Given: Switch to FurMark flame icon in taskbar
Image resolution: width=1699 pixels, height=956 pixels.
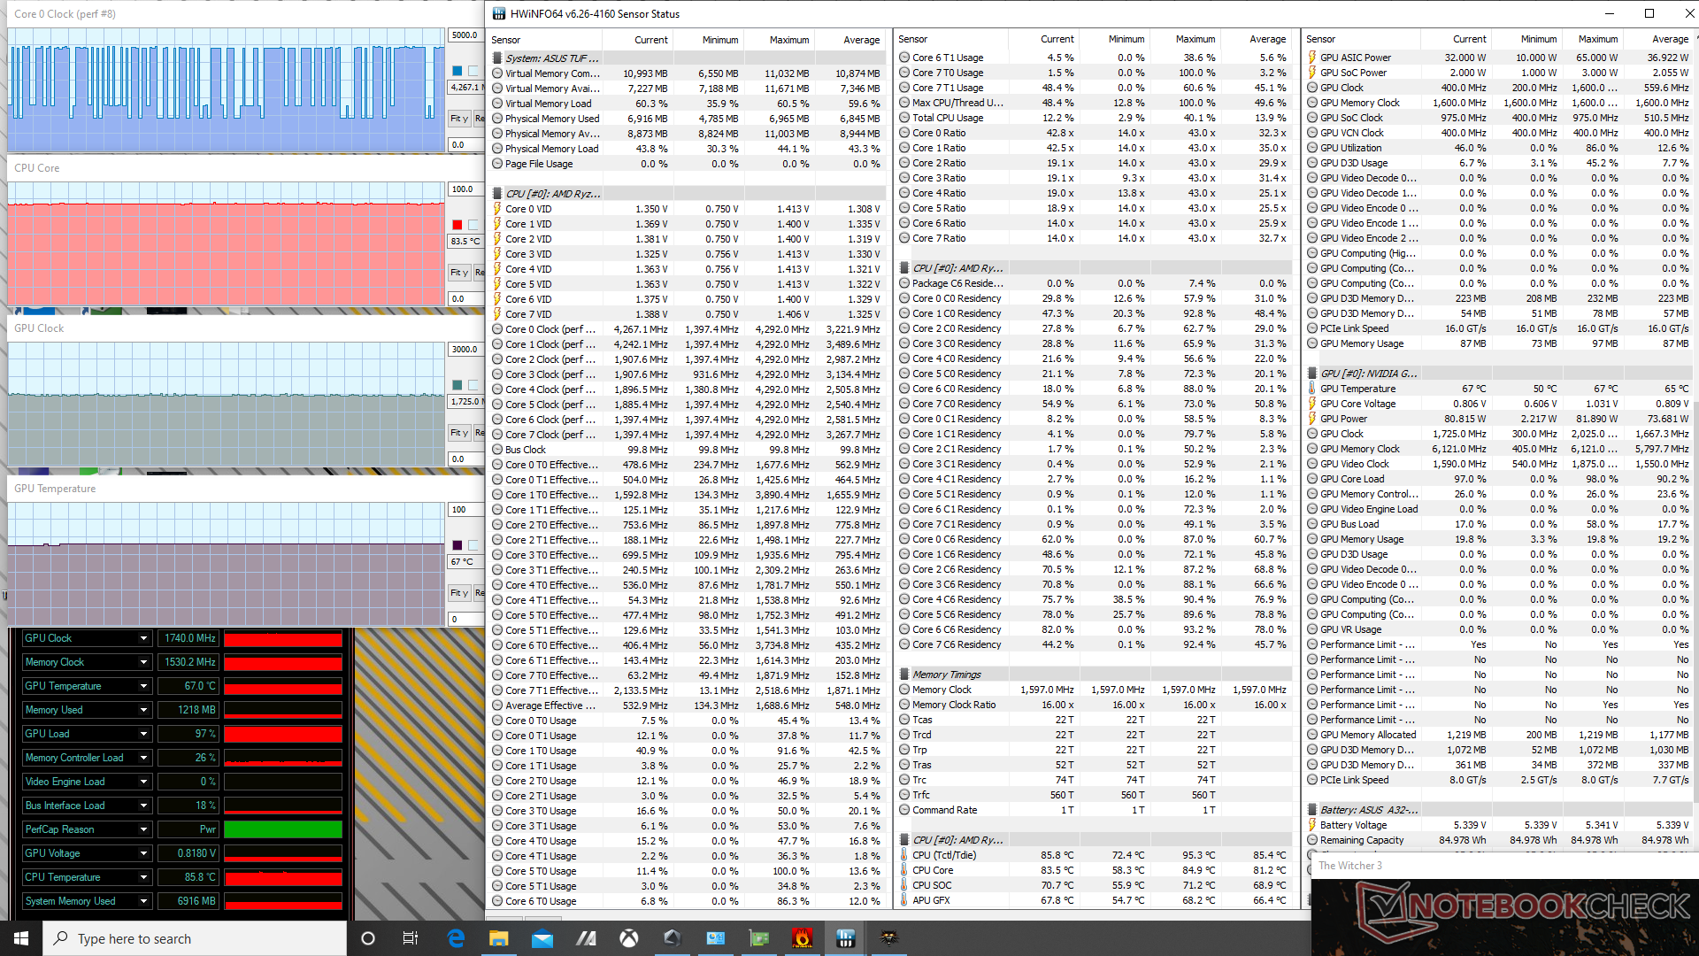Looking at the screenshot, I should tap(803, 938).
